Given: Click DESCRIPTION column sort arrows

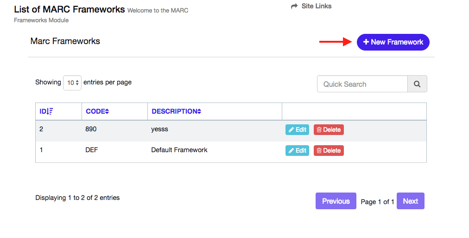Looking at the screenshot, I should click(x=199, y=111).
